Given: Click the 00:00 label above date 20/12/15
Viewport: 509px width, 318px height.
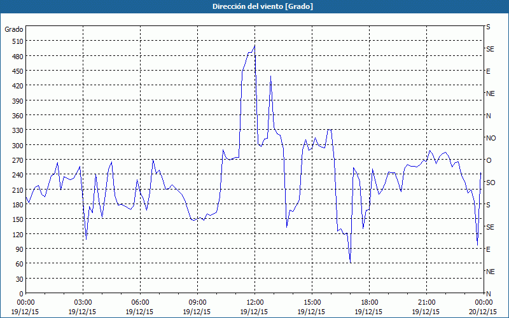Looking at the screenshot, I should pyautogui.click(x=483, y=303).
